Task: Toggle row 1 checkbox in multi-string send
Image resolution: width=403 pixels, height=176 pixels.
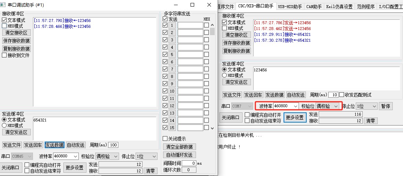Action: 165,25
